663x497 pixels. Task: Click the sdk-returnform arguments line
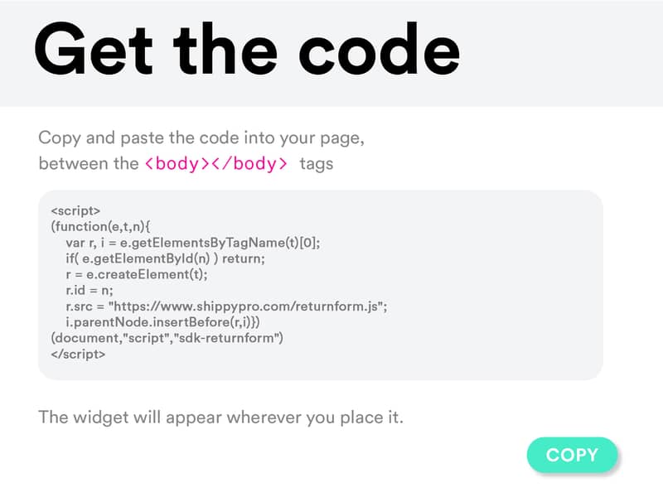tap(167, 337)
